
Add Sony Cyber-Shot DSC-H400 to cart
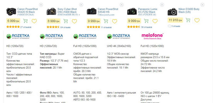coord(65,21)
